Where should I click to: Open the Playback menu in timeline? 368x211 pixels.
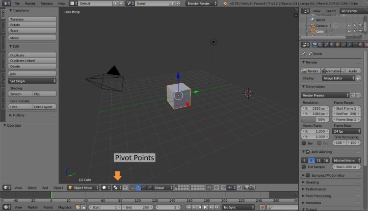(x=65, y=207)
